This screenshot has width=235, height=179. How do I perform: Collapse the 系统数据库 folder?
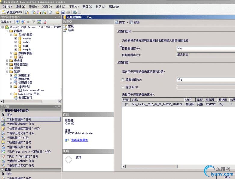pos(11,35)
